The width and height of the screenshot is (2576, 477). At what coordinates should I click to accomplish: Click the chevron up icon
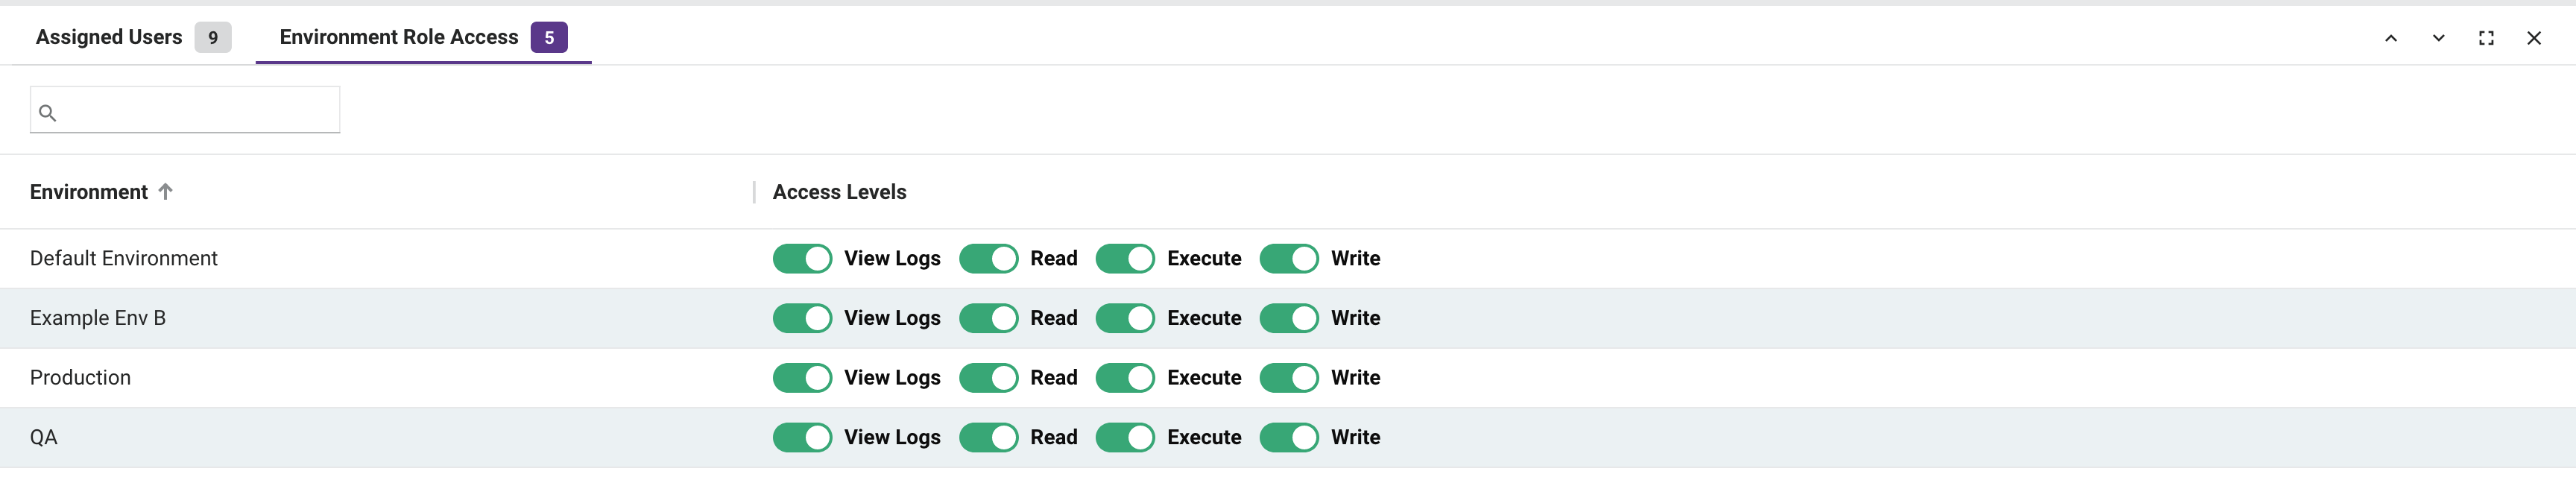click(2391, 38)
